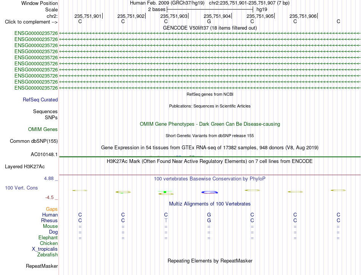Click the 'Dog' species label

point(53,232)
